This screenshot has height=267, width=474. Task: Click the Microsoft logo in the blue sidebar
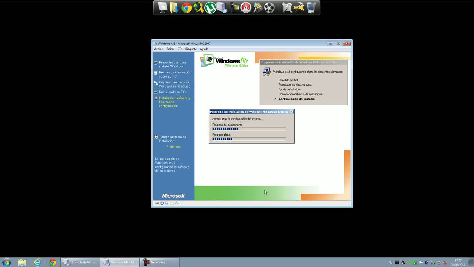[x=173, y=196]
